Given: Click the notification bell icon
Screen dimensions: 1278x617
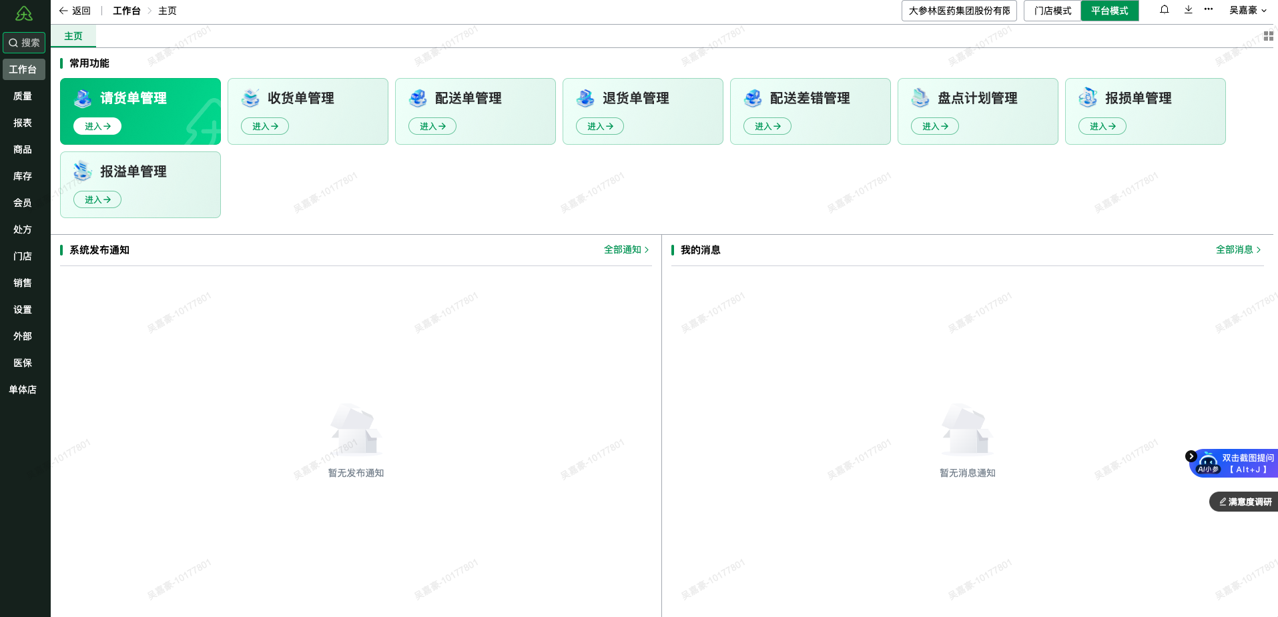Looking at the screenshot, I should click(1164, 10).
